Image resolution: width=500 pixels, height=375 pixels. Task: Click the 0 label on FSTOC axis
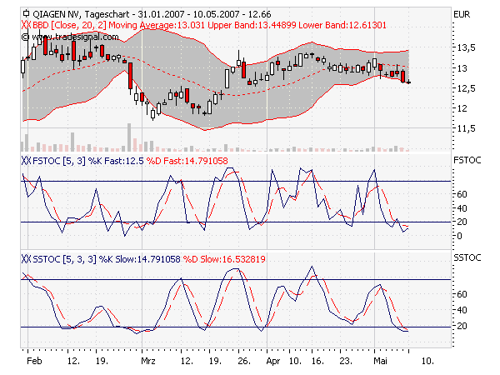459,236
